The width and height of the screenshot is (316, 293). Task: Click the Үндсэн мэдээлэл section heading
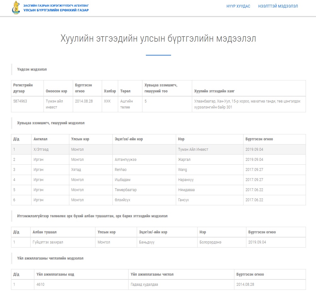[32, 69]
